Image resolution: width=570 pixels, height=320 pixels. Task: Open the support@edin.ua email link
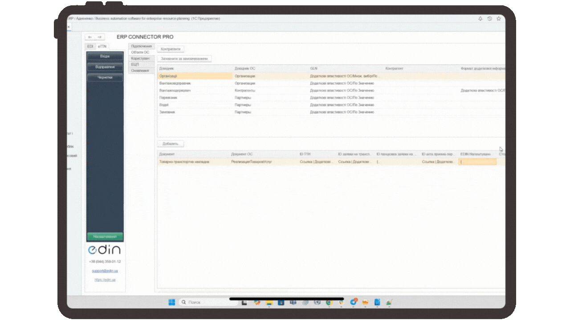pos(105,271)
